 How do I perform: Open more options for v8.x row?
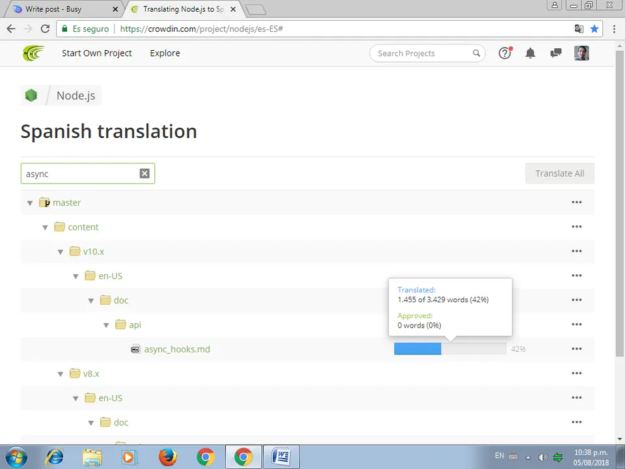click(577, 373)
